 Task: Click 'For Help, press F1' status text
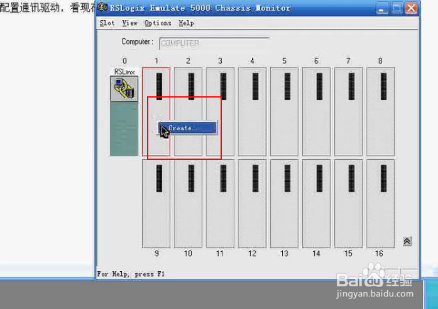tap(131, 274)
